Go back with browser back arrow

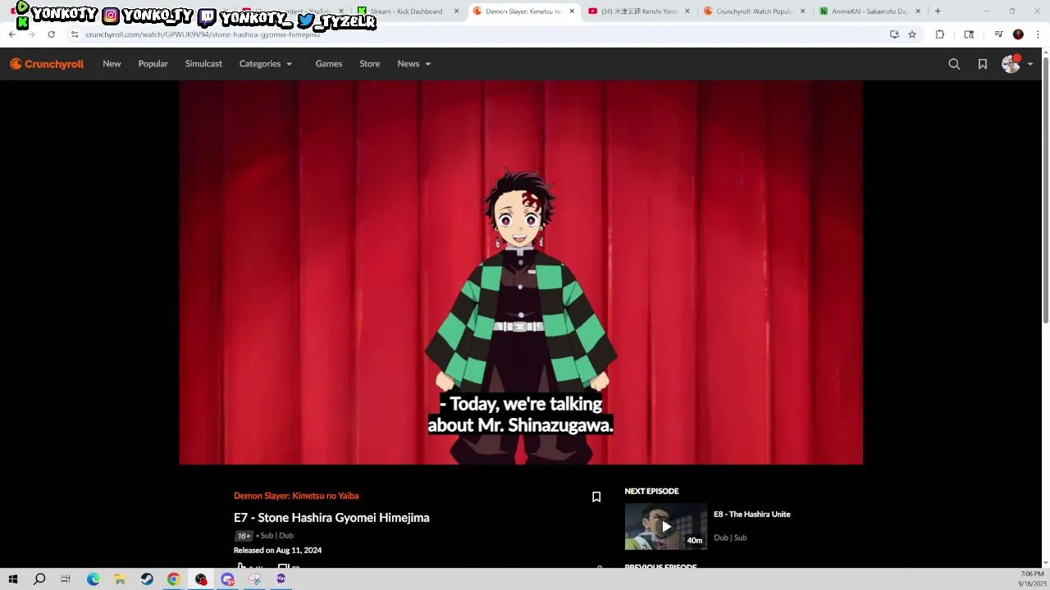[12, 34]
